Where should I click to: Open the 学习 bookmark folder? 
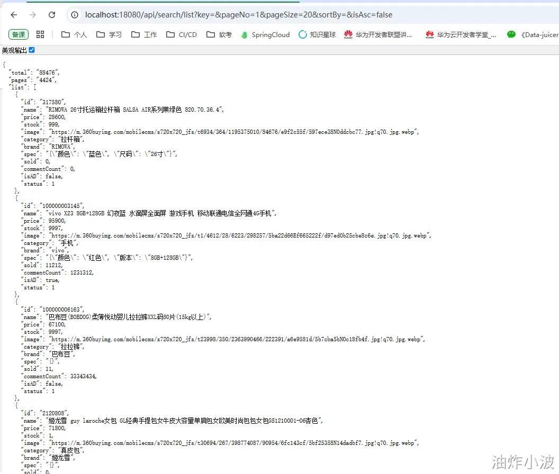[109, 34]
